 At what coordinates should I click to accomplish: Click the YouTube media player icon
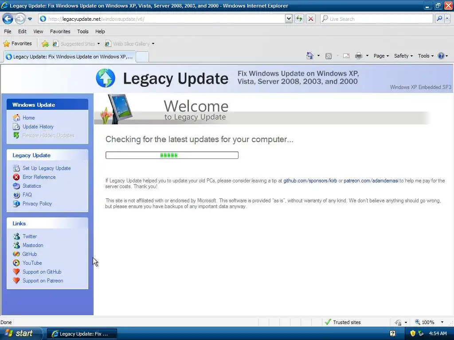(16, 263)
